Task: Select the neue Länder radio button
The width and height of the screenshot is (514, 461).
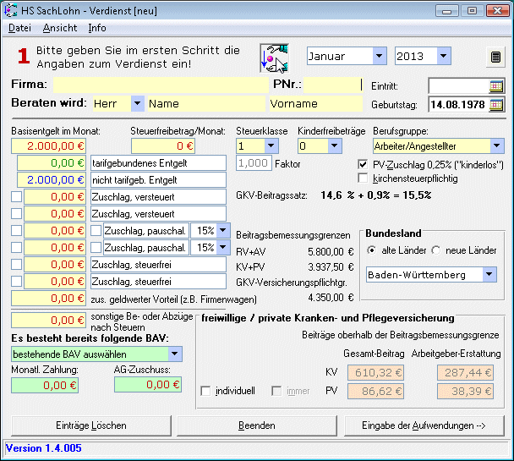Action: [x=437, y=250]
